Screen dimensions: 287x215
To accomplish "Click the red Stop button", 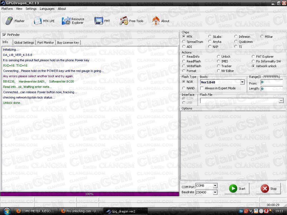I will click(269, 189).
